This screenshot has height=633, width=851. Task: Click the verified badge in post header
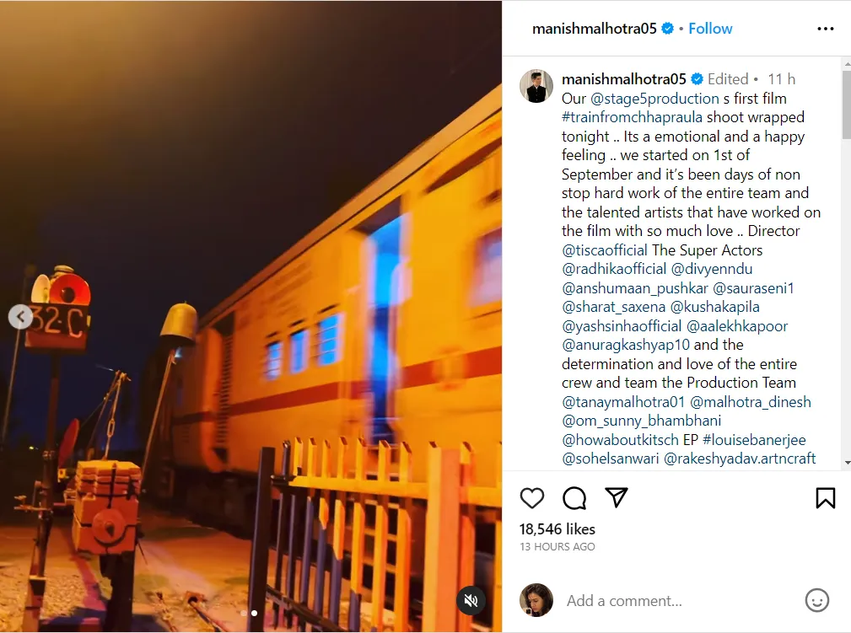coord(667,28)
